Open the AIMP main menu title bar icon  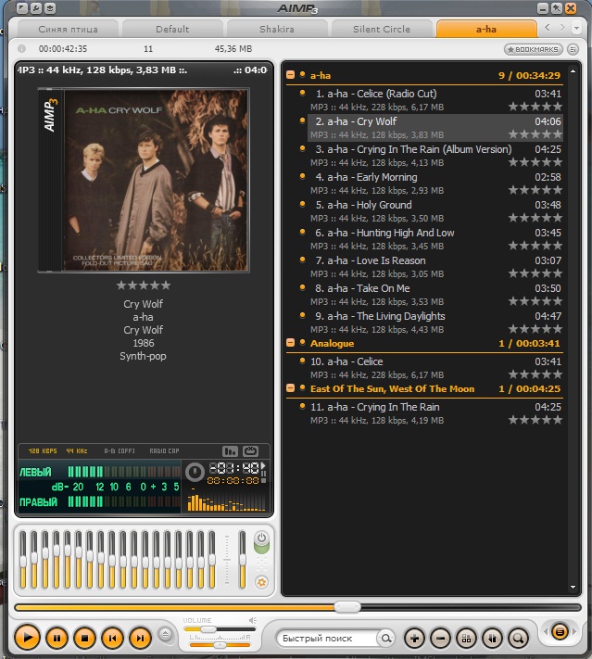[x=22, y=7]
